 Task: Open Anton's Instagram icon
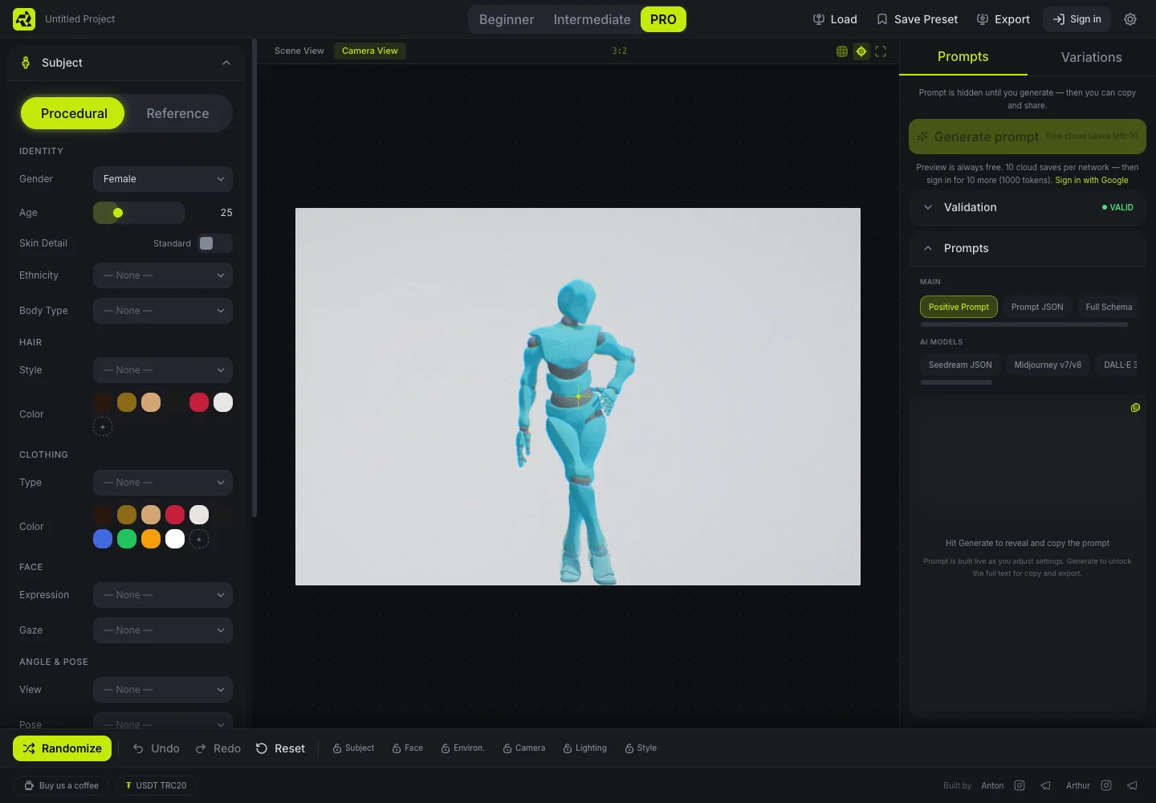pos(1020,785)
